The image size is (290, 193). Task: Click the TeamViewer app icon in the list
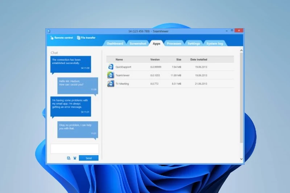111,75
